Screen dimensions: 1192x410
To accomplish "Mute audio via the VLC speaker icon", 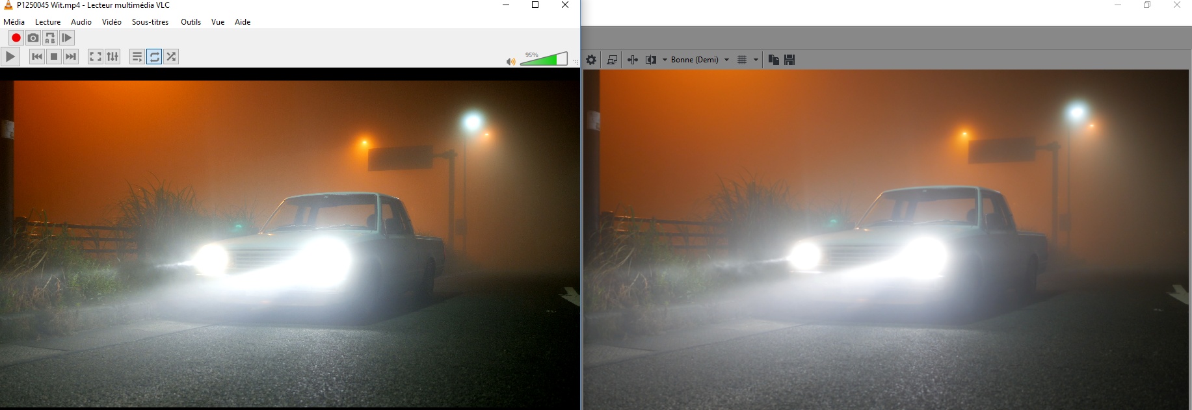I will (x=511, y=62).
